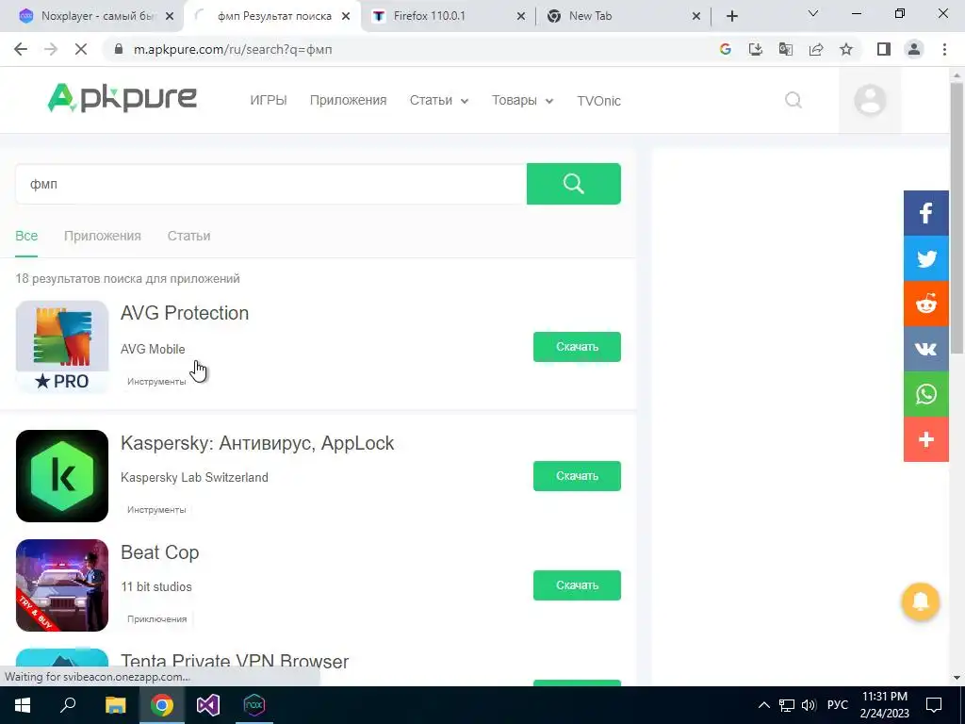
Task: Open Chrome three-dot menu
Action: coord(944,49)
